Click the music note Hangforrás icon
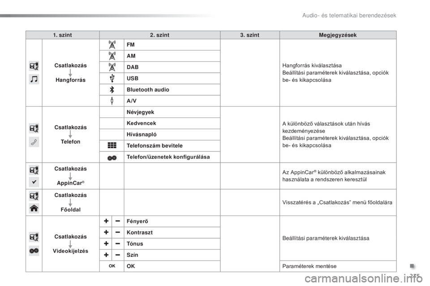 34,80
